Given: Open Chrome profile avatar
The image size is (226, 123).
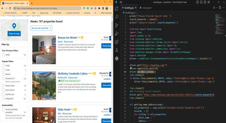Looking at the screenshot, I should coord(107,8).
